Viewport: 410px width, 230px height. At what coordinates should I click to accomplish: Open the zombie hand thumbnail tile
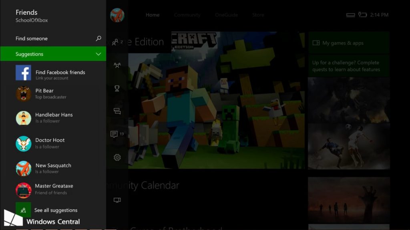pyautogui.click(x=349, y=200)
